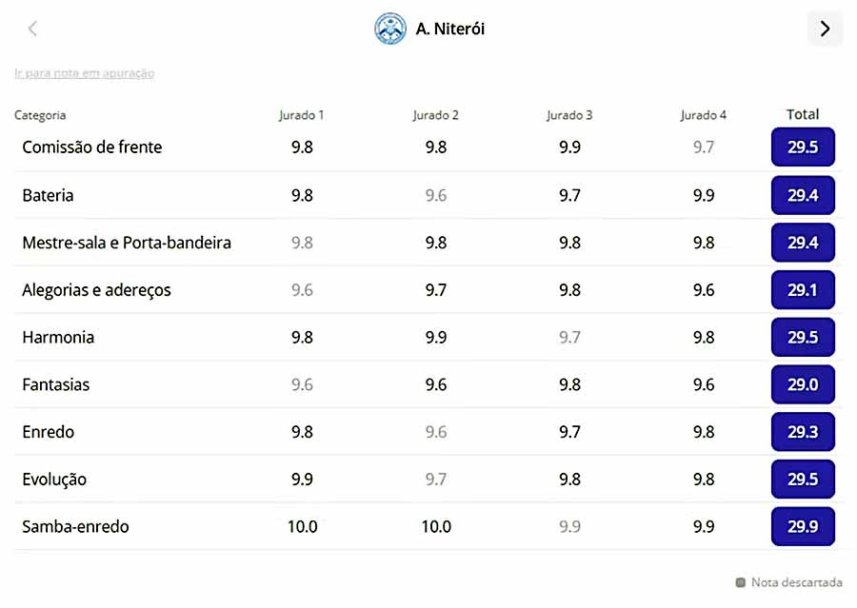Click the Jurado 1 column header
857x608 pixels.
[x=302, y=115]
